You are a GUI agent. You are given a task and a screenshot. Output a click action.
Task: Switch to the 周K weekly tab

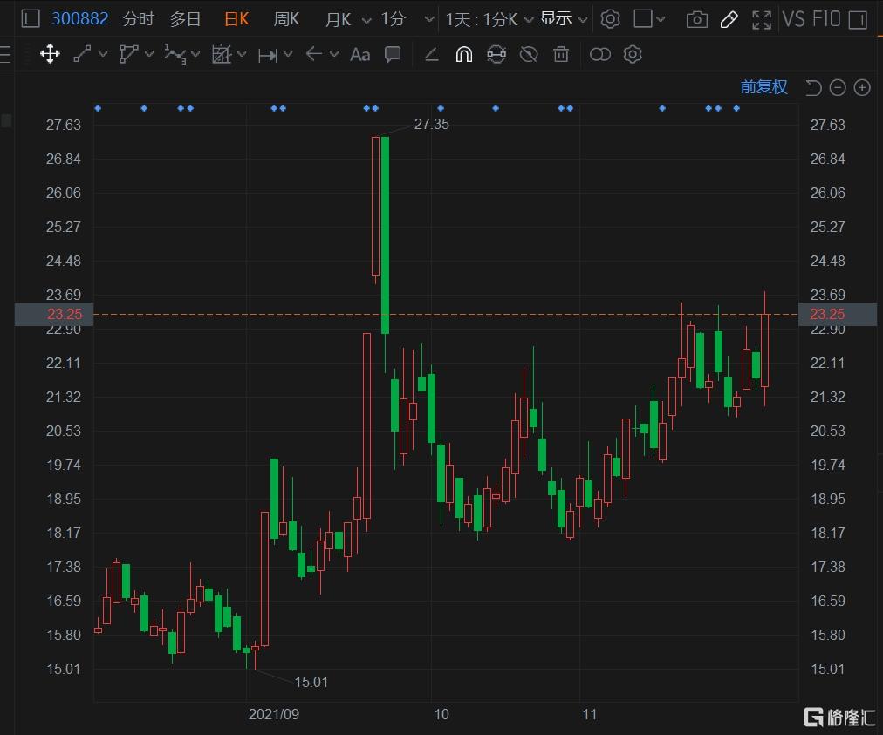286,19
